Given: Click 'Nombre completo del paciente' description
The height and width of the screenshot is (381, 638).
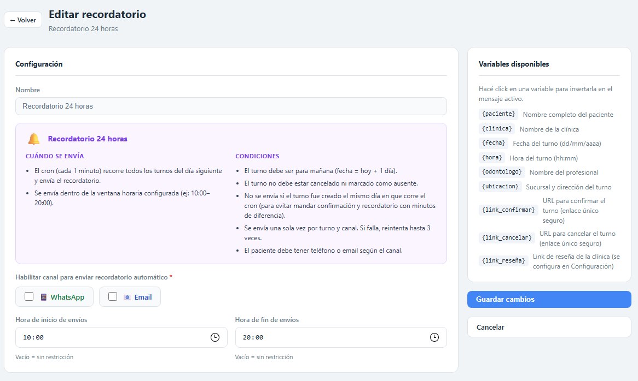Looking at the screenshot, I should click(568, 115).
